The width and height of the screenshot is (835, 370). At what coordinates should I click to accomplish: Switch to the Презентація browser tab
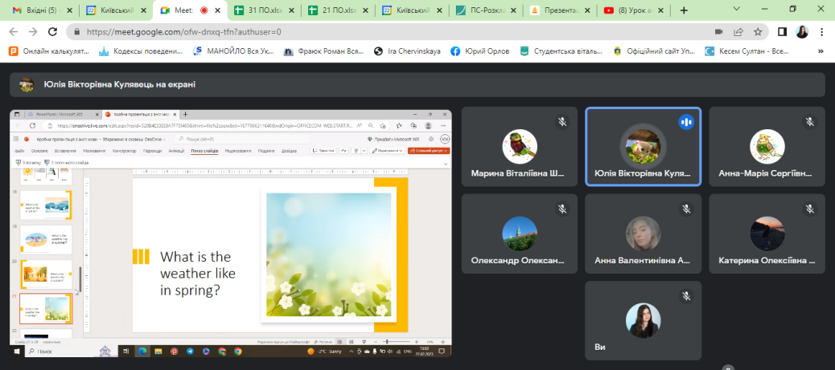point(560,10)
